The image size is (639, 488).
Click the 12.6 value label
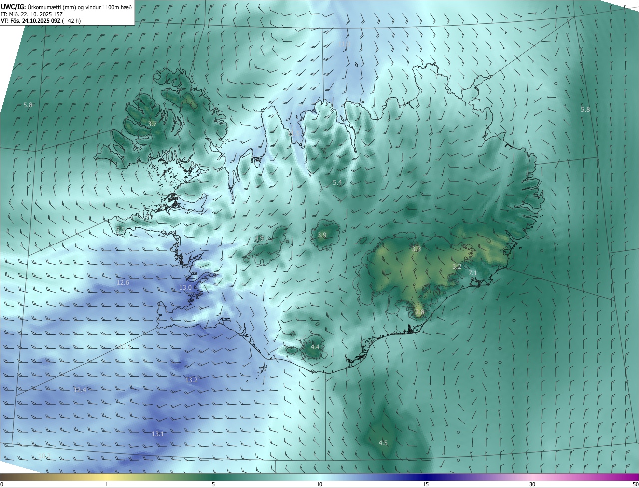click(x=123, y=283)
